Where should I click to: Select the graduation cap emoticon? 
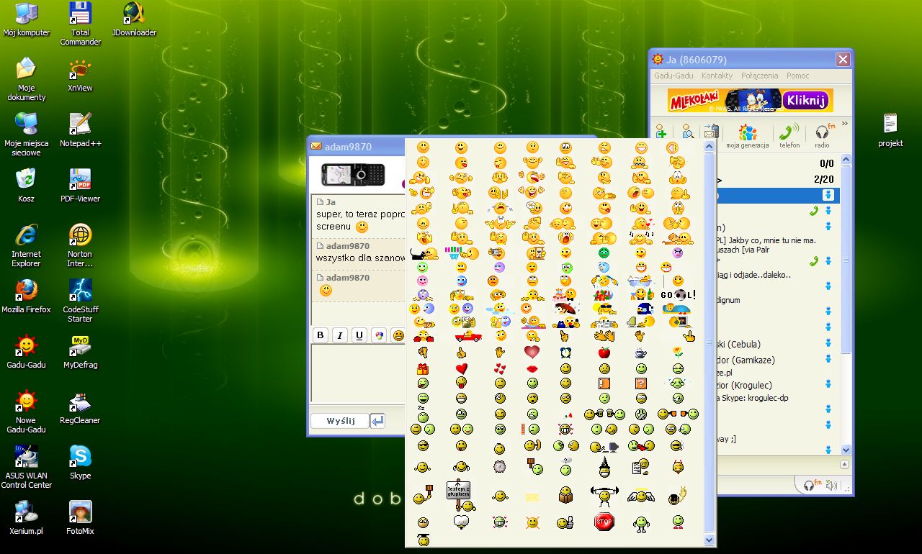tap(423, 539)
